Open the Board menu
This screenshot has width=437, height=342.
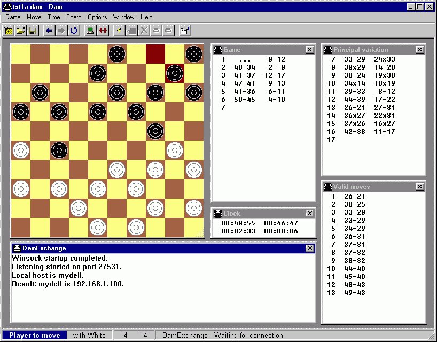click(x=74, y=17)
